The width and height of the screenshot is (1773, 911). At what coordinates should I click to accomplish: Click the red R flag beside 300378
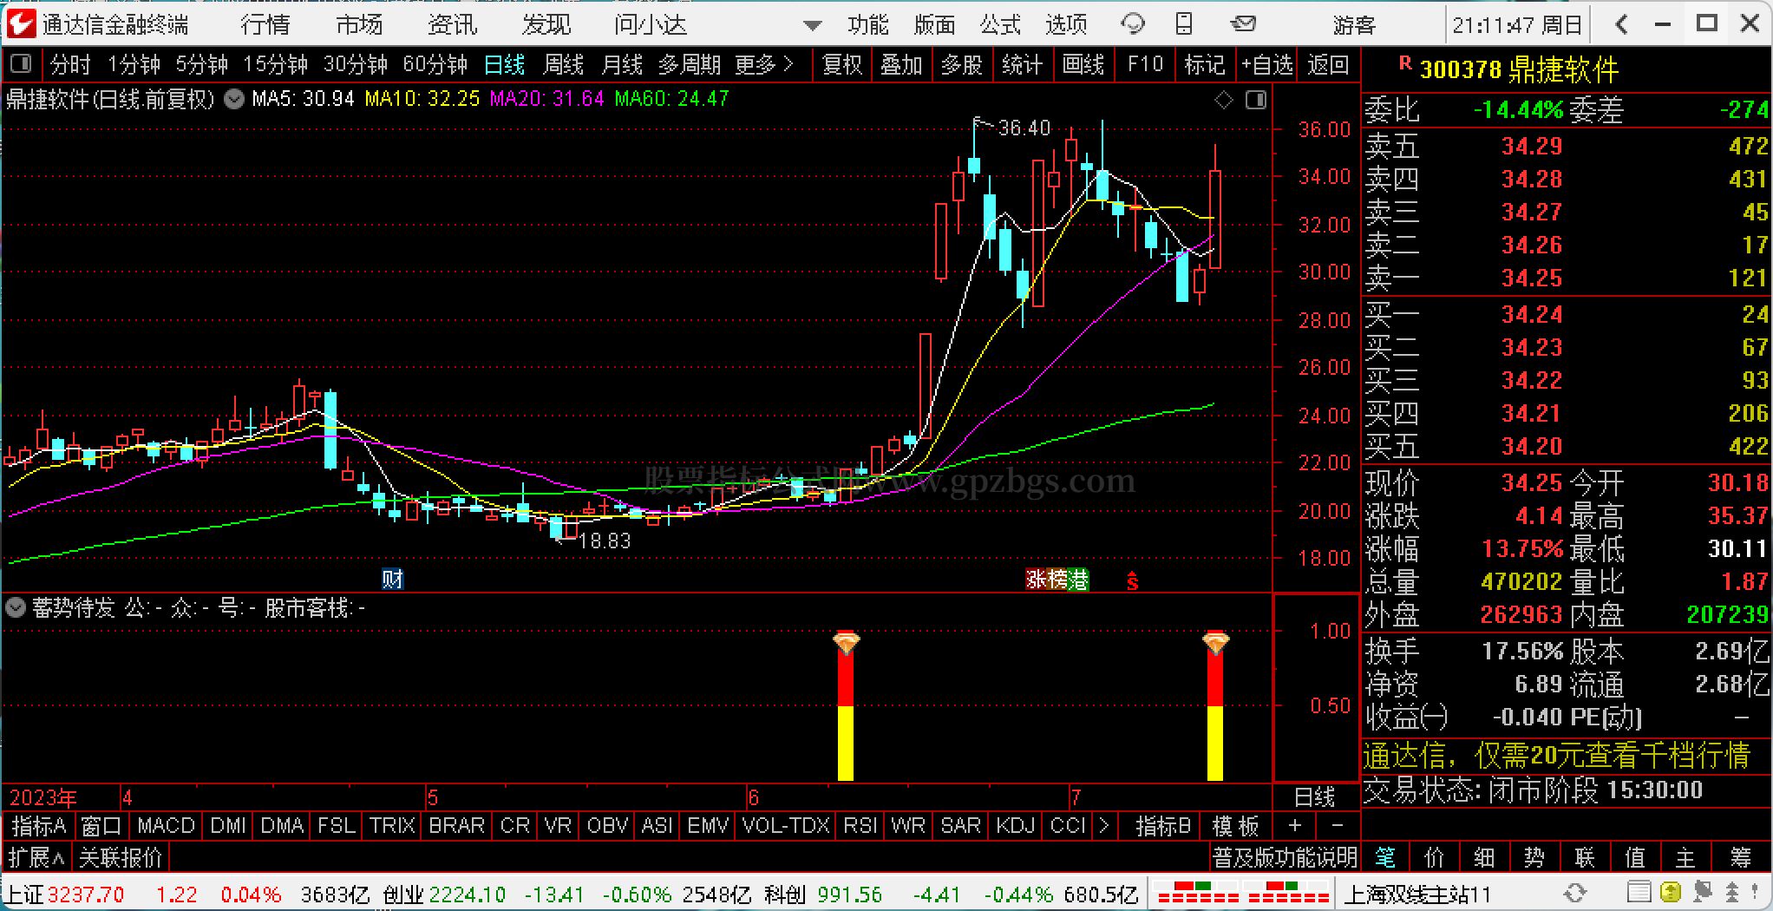tap(1405, 62)
